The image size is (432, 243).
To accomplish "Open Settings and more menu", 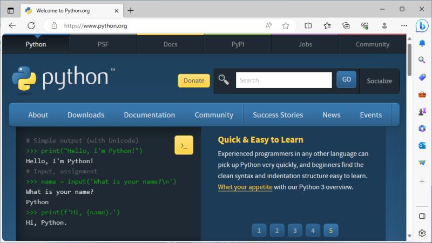I will click(x=404, y=26).
